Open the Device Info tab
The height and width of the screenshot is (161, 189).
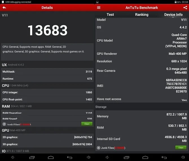(x=173, y=15)
